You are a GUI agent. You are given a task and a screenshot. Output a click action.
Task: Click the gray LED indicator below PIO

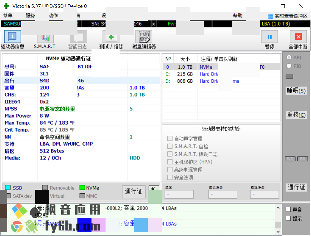click(x=289, y=76)
